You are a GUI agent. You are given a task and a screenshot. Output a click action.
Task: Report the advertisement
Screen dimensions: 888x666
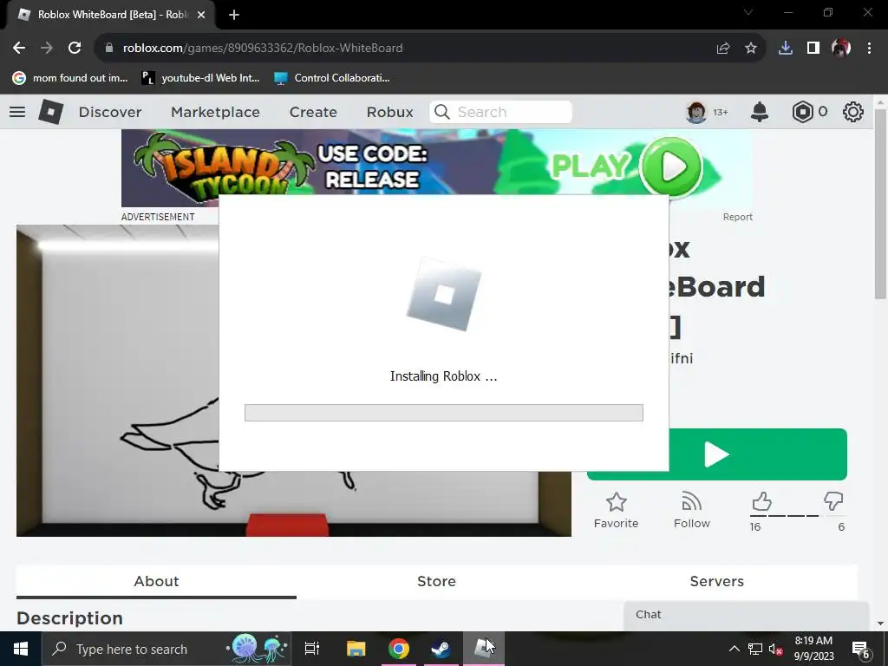[x=737, y=217]
